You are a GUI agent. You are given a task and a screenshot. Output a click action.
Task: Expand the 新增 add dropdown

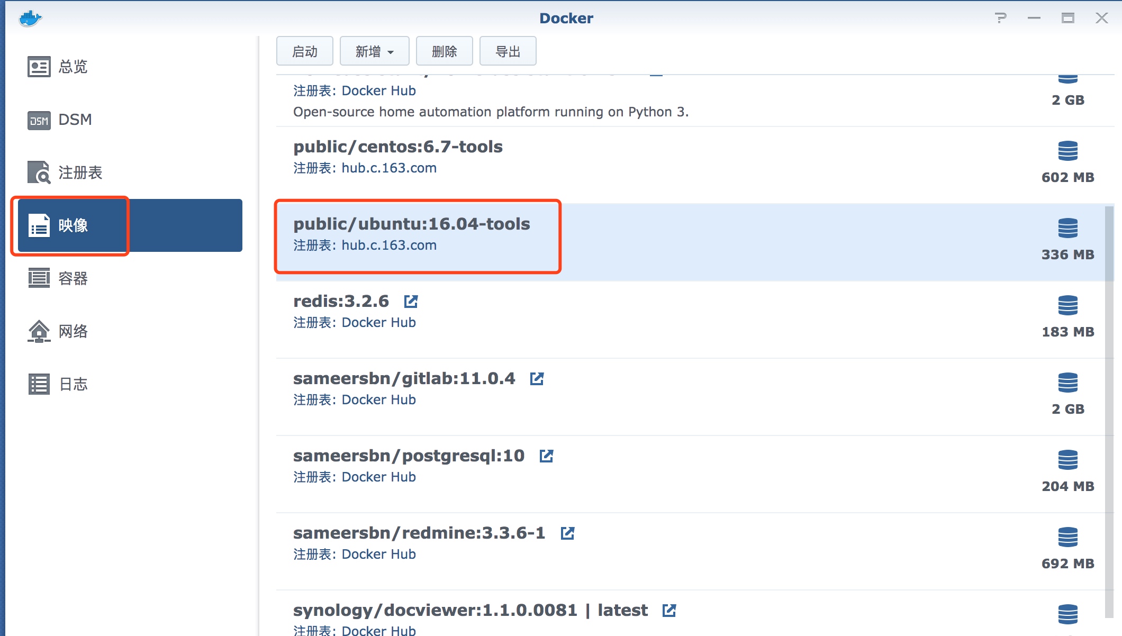pos(375,51)
